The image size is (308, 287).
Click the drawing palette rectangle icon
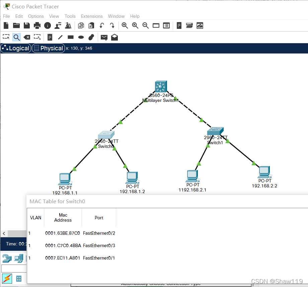point(156,25)
